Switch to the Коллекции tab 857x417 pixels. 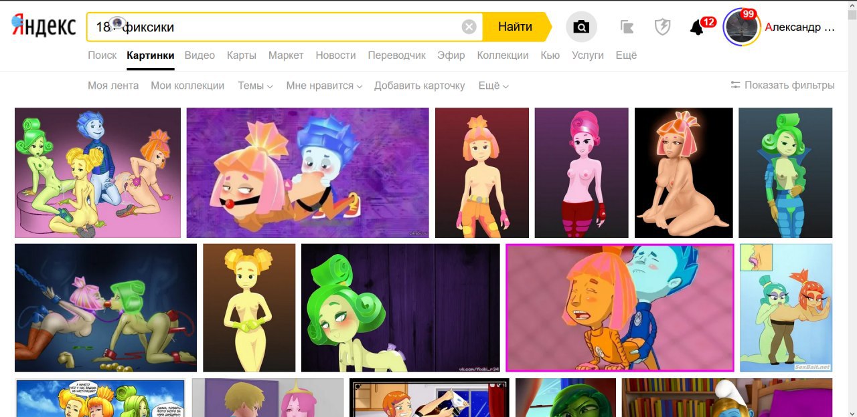tap(503, 55)
